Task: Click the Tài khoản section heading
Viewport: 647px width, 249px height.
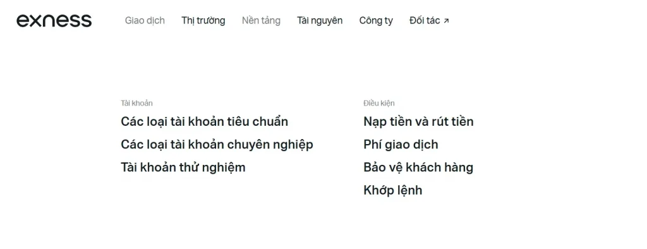Action: (136, 103)
